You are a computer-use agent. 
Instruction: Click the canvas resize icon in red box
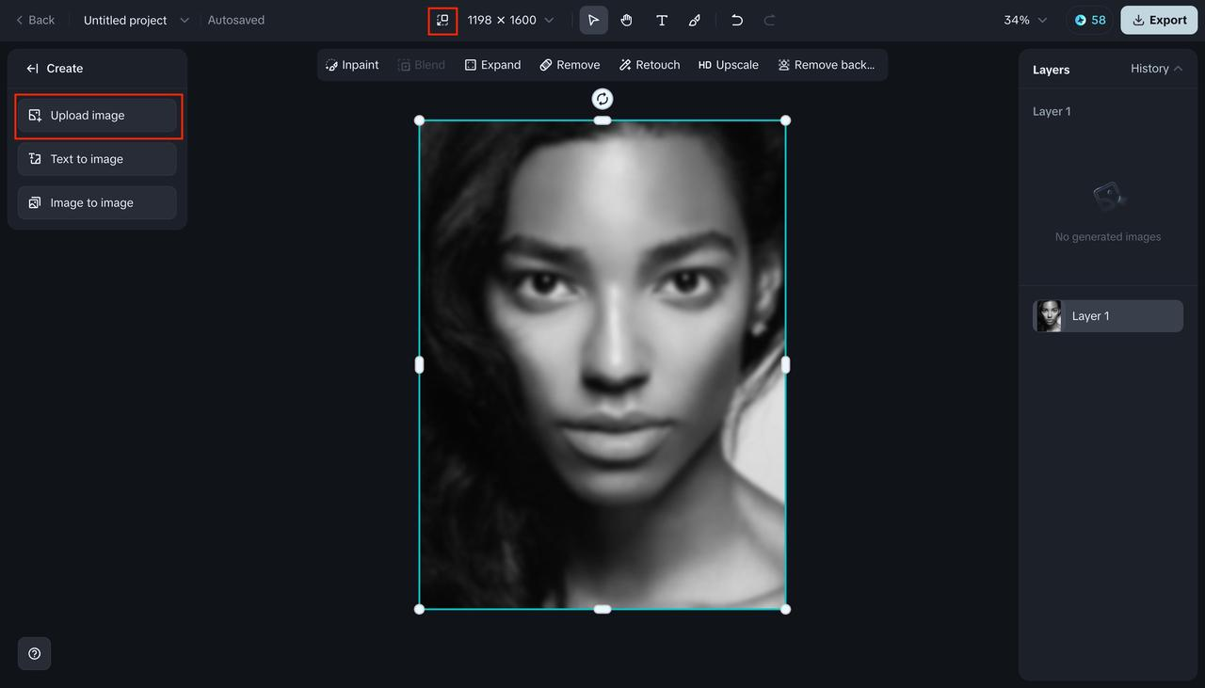click(x=442, y=19)
